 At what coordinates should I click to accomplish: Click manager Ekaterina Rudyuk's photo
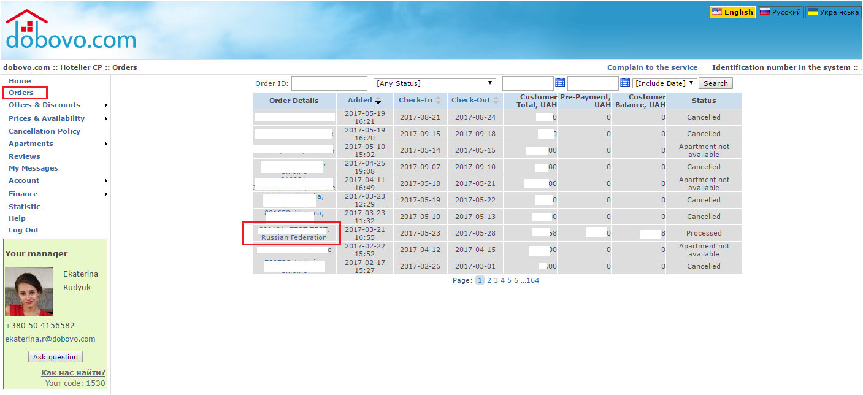click(x=29, y=292)
